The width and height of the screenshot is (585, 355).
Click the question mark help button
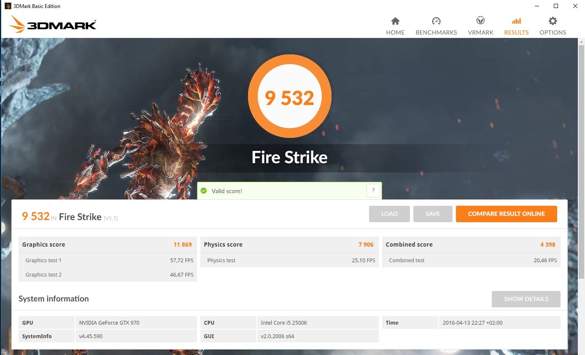(373, 191)
